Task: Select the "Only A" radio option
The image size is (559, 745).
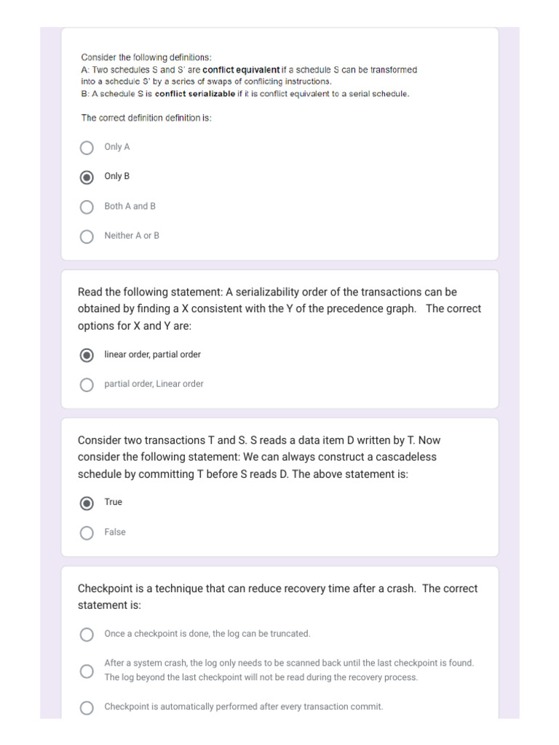Action: pos(87,148)
